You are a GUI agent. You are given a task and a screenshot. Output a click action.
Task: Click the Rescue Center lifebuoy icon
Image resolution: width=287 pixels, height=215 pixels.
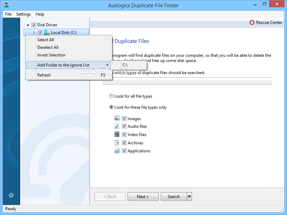[x=252, y=23]
